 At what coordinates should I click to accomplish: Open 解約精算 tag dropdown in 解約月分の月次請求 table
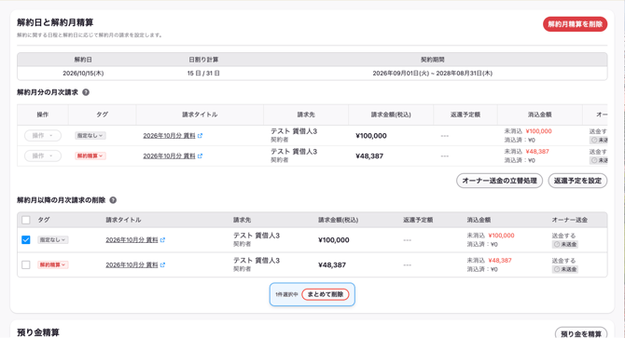click(x=90, y=155)
